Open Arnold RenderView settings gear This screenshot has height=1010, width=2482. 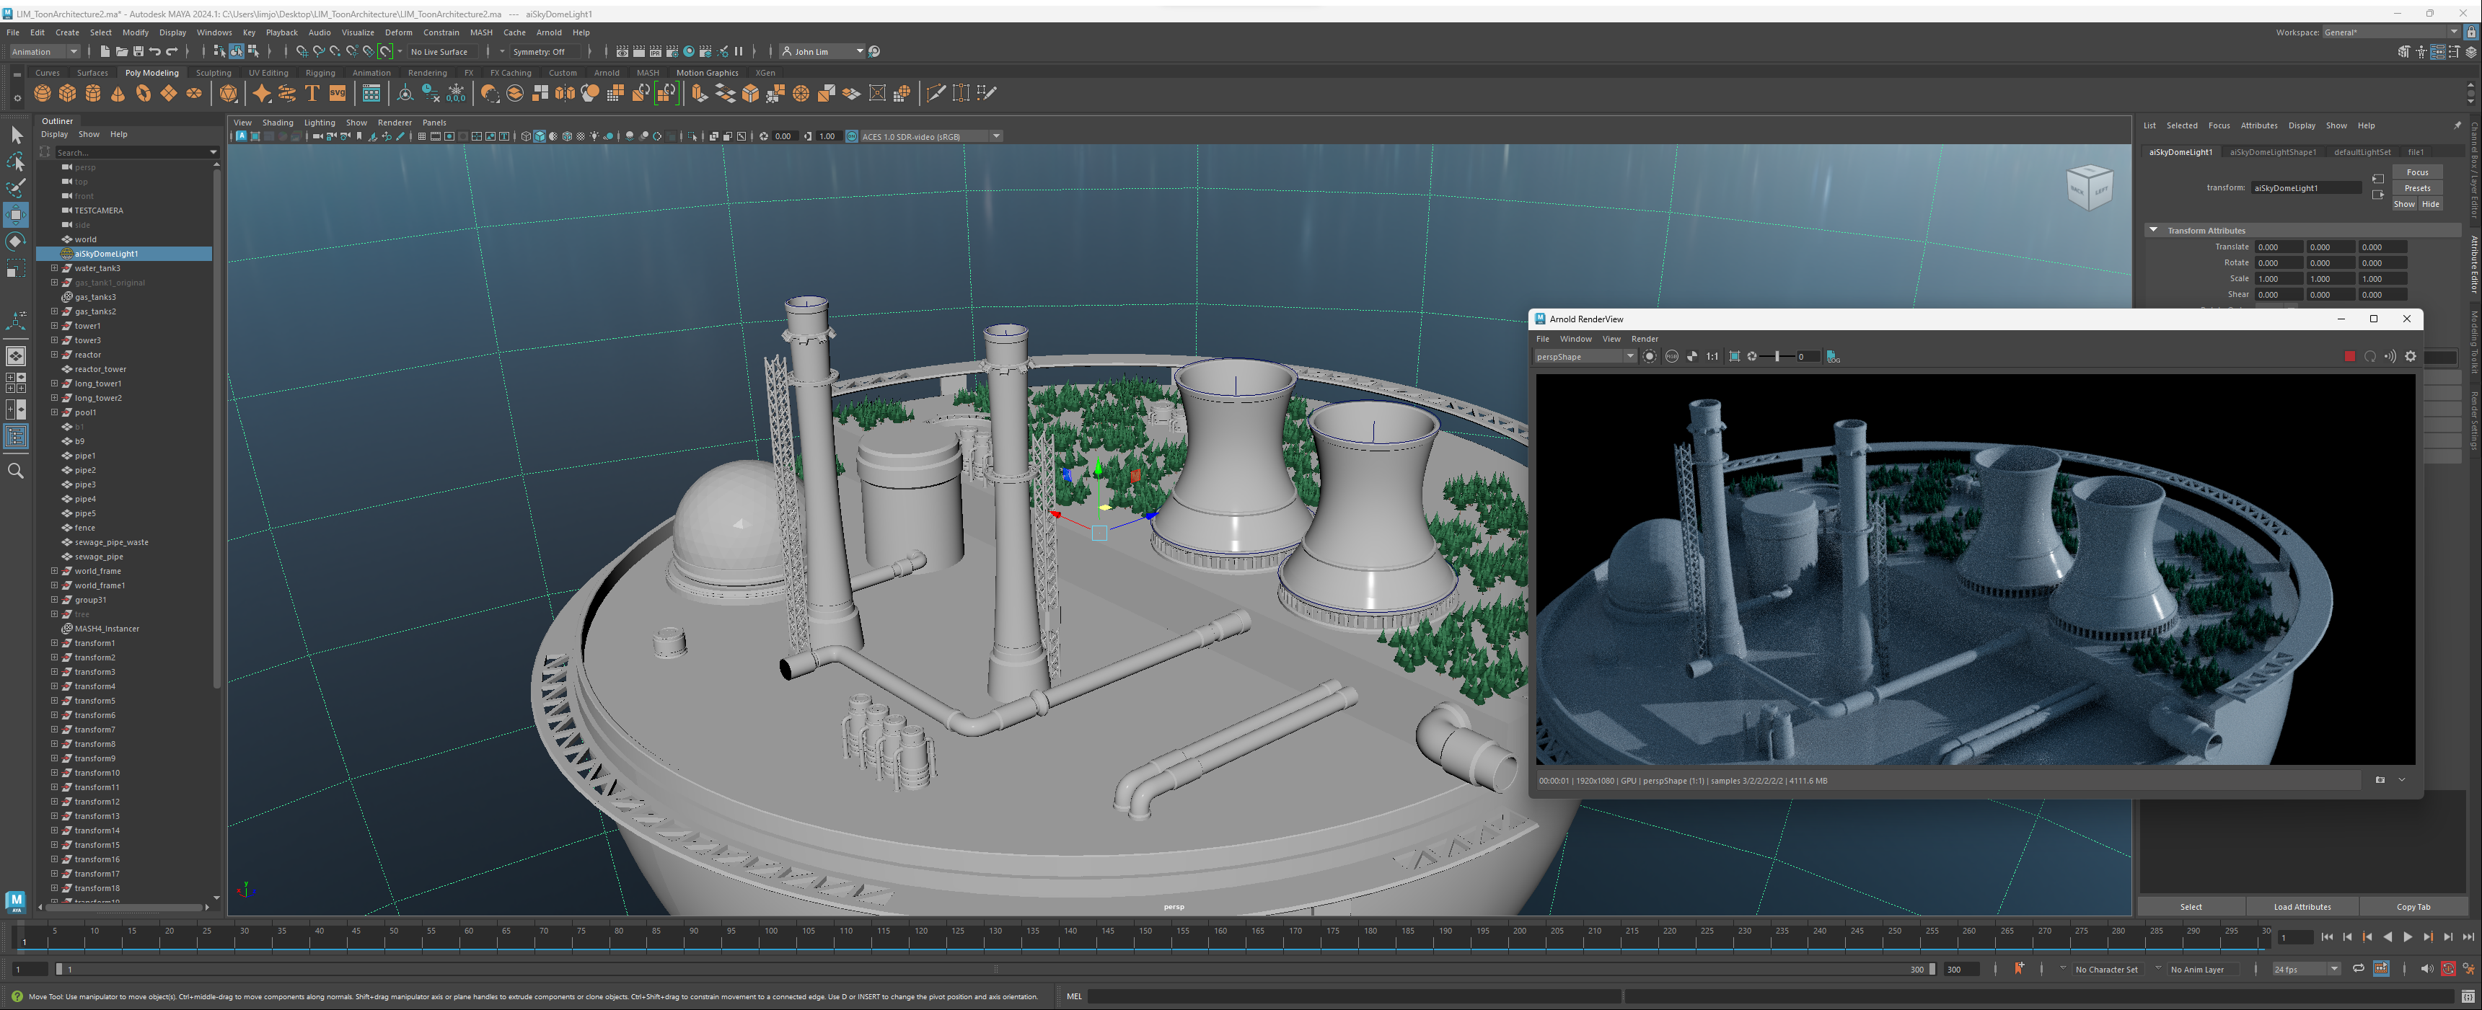pos(2410,356)
